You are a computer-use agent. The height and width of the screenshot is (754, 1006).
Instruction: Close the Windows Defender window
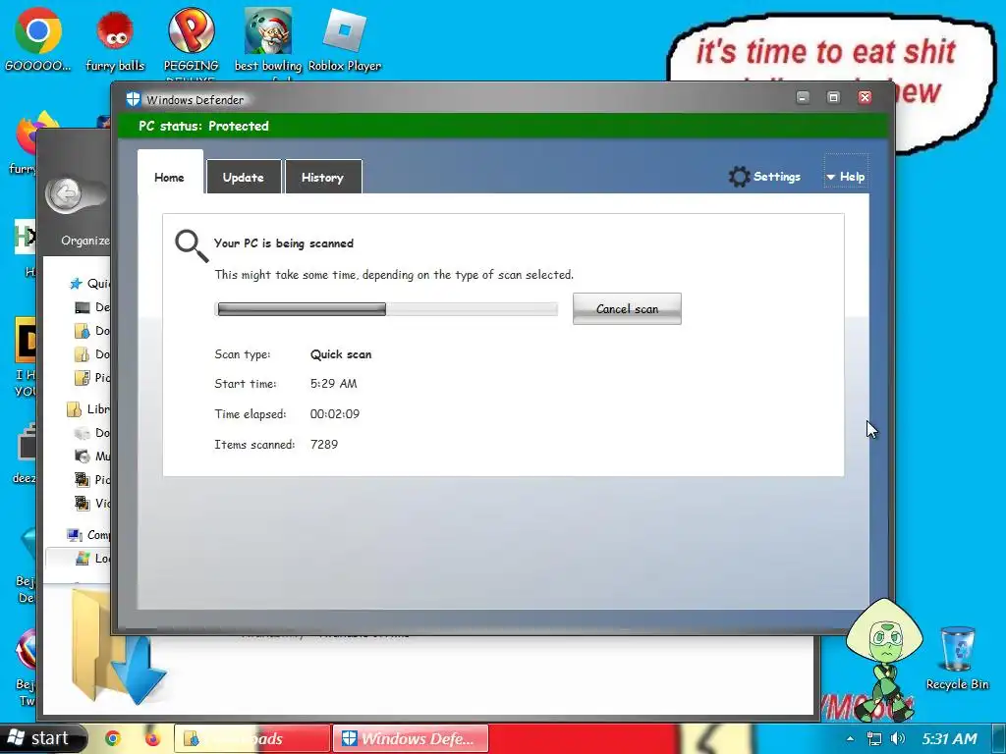coord(865,97)
